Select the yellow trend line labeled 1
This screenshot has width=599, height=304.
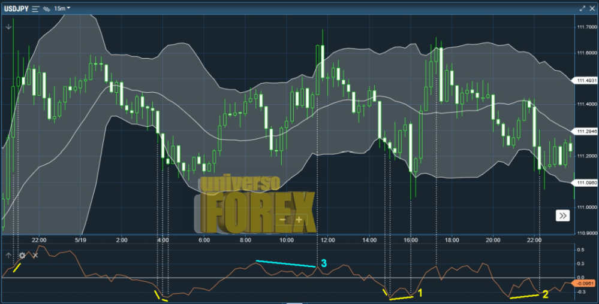point(402,296)
